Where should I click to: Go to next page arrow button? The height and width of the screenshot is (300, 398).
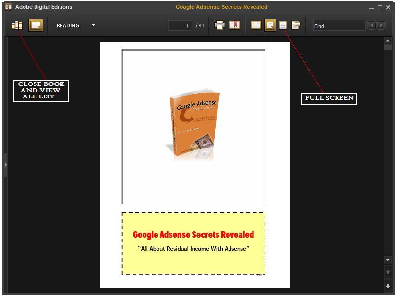(388, 286)
